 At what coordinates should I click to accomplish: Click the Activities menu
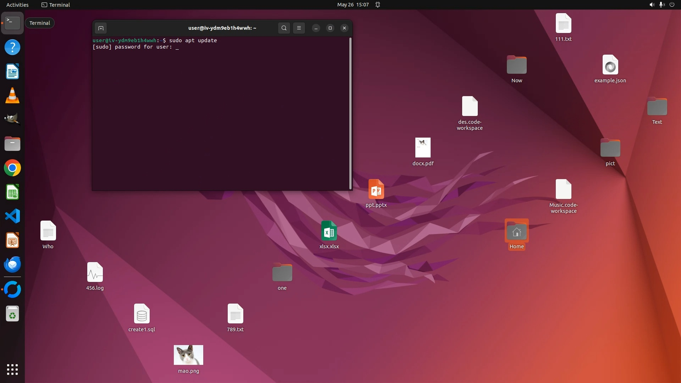pos(17,5)
